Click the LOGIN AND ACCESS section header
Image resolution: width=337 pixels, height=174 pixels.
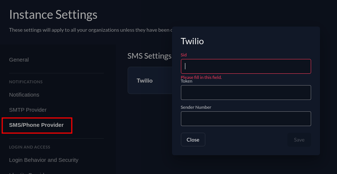tap(30, 147)
